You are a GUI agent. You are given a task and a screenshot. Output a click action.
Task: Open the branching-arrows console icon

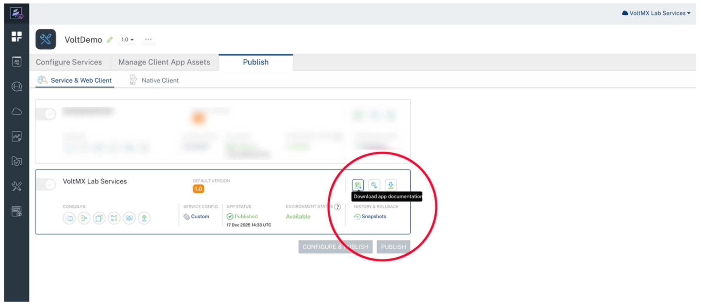pos(84,218)
